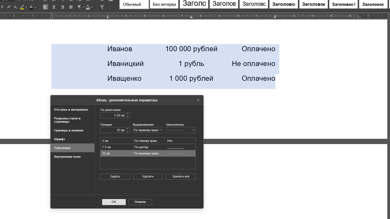Click left tab stop marker at 3 cm on ruler
Viewport: 390px width, 219px height.
(x=108, y=17)
